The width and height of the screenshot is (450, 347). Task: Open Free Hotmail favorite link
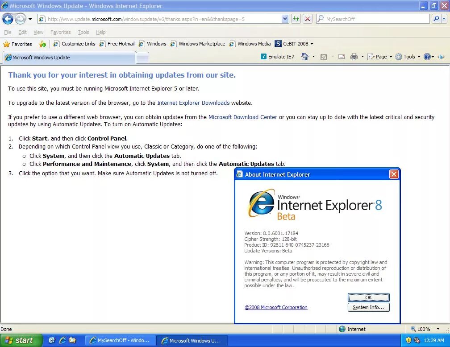(x=117, y=44)
